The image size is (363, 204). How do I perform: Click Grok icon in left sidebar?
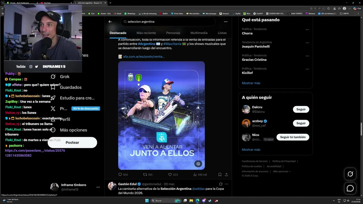53,76
